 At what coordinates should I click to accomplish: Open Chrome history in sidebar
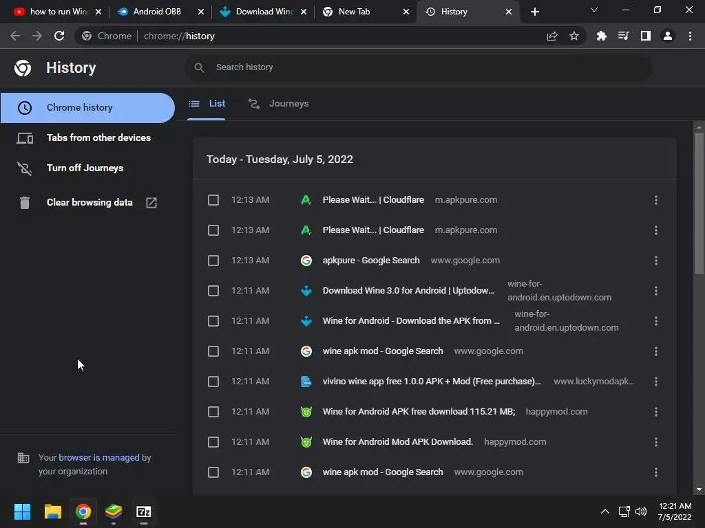click(x=87, y=108)
